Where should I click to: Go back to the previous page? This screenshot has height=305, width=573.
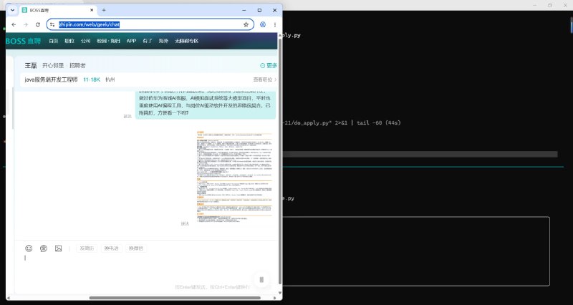(x=14, y=24)
